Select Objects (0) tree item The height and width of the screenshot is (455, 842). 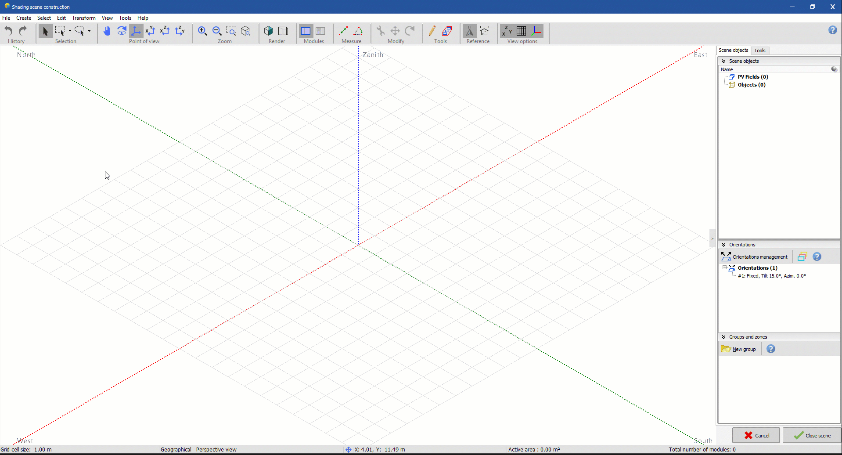(751, 85)
